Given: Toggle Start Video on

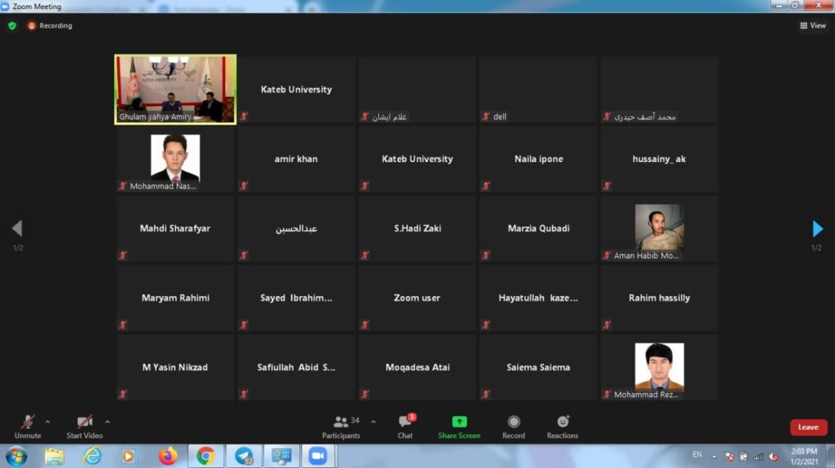Looking at the screenshot, I should click(x=85, y=427).
